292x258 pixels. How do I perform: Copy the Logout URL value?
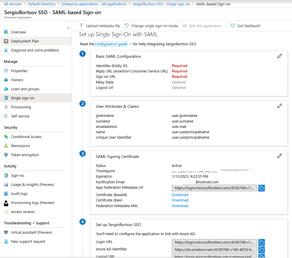tap(261, 256)
